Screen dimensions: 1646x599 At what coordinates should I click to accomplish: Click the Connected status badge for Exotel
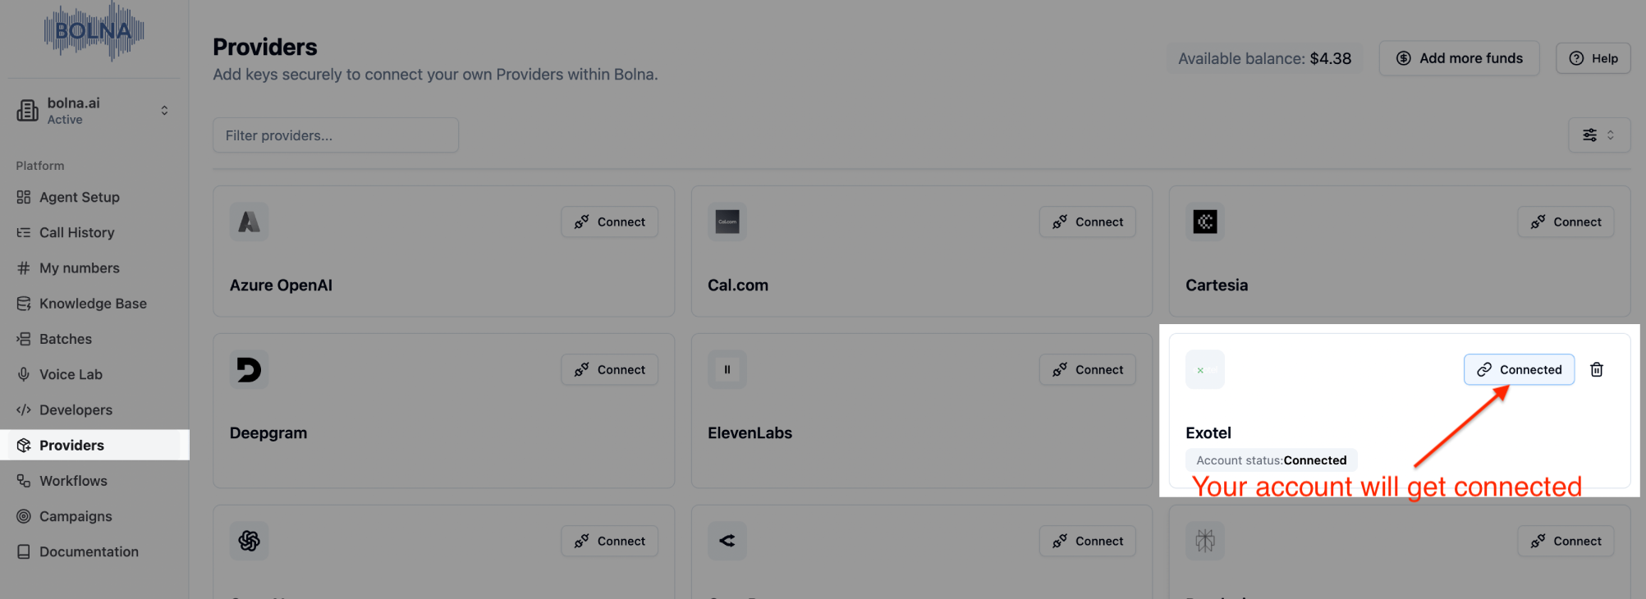(x=1519, y=369)
